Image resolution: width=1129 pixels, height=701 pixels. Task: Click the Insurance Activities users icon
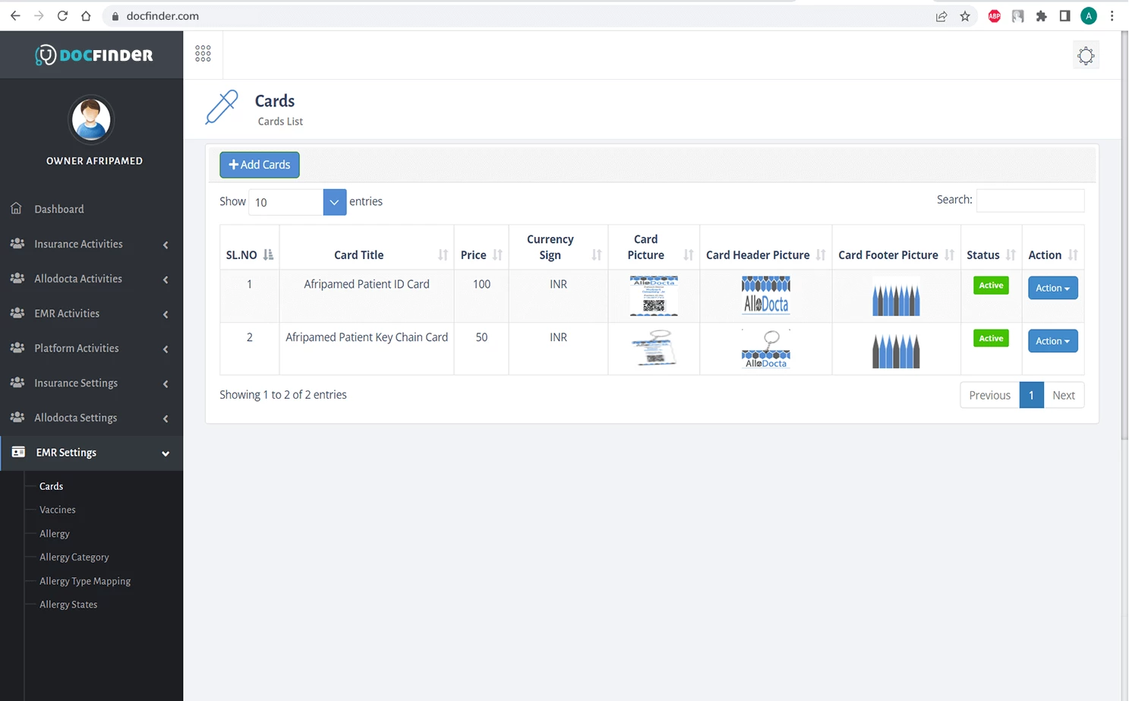[x=17, y=244]
